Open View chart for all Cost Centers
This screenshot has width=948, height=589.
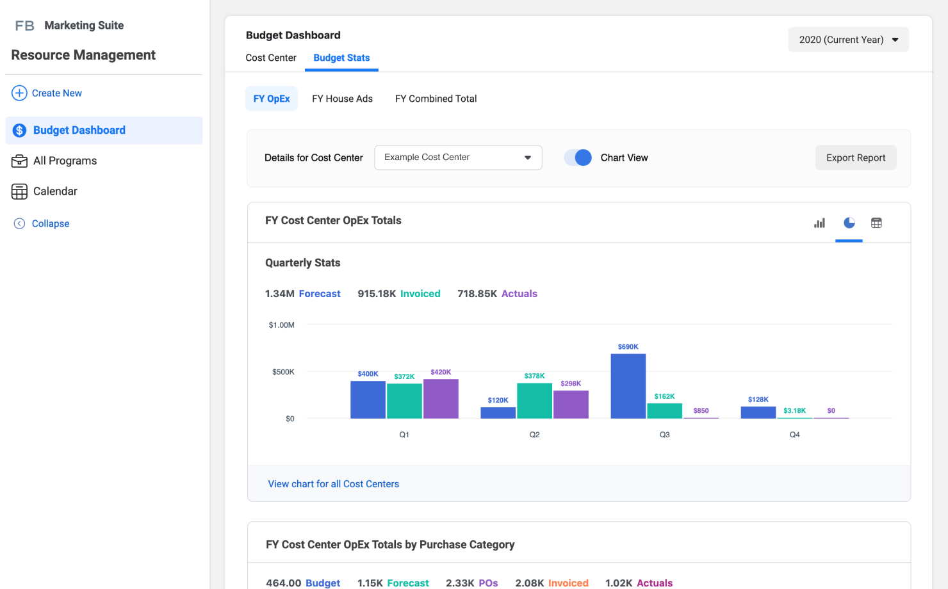pyautogui.click(x=333, y=484)
